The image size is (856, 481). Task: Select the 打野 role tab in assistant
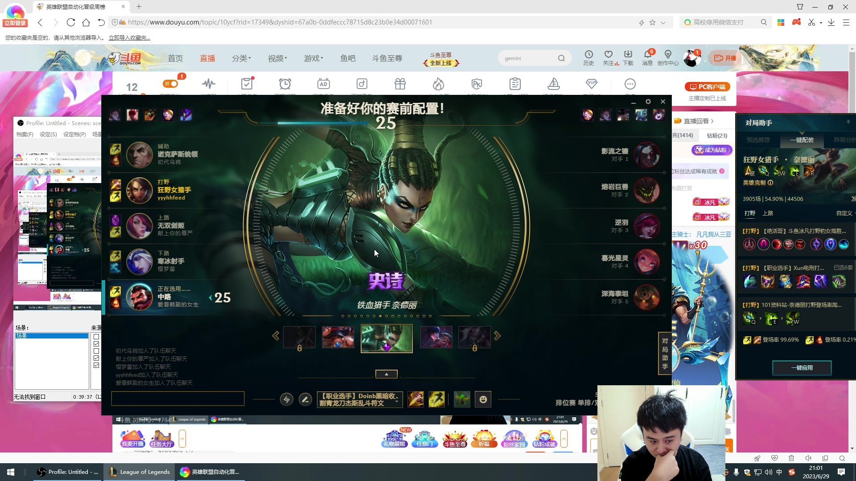tap(750, 213)
